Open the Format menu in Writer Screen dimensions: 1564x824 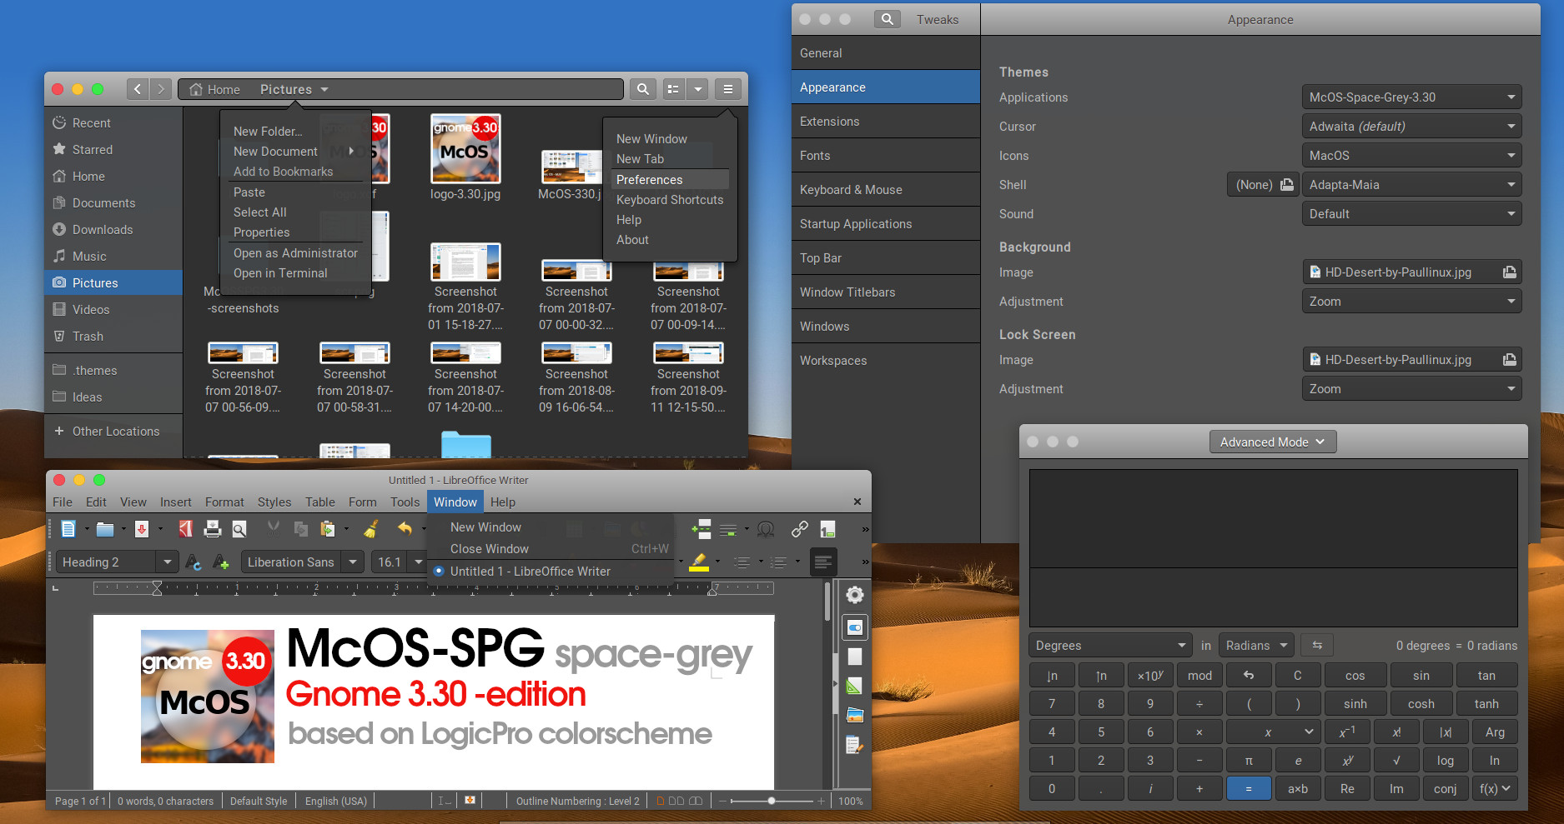pos(224,502)
